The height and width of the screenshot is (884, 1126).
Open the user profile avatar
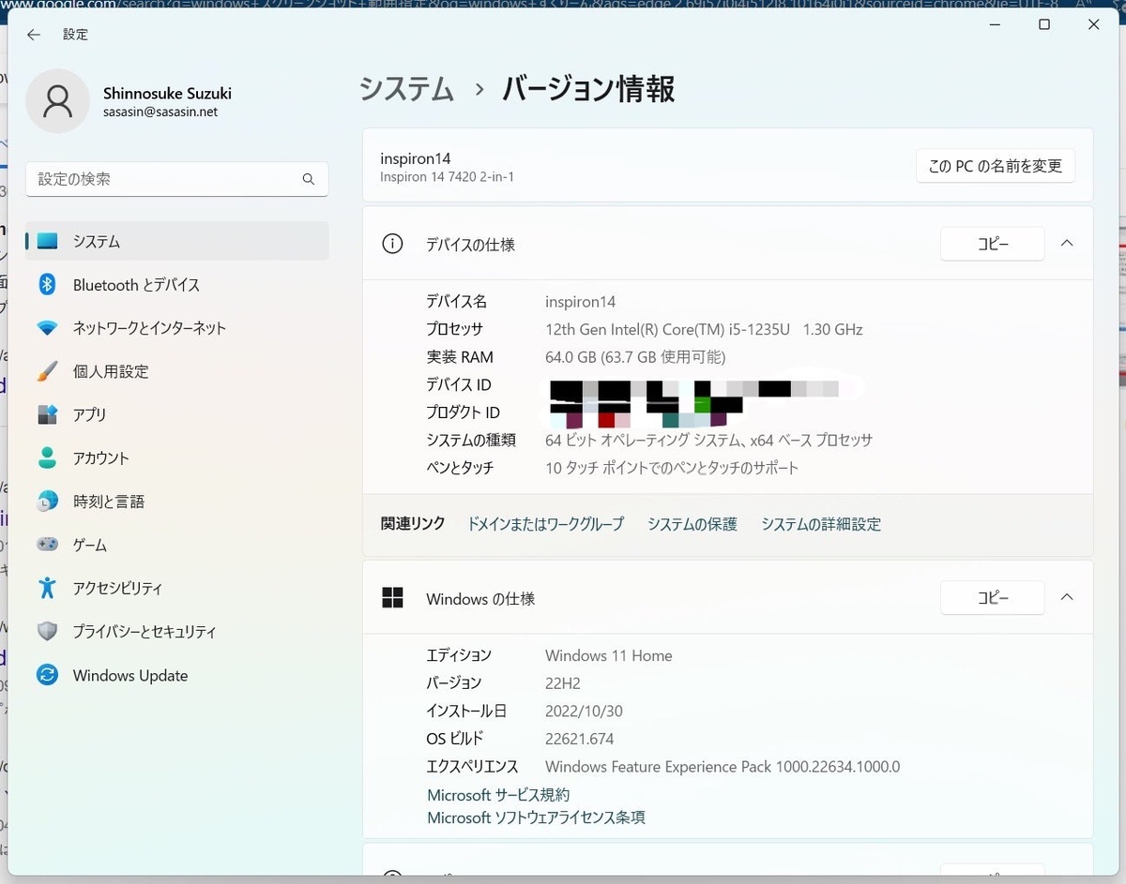click(58, 101)
